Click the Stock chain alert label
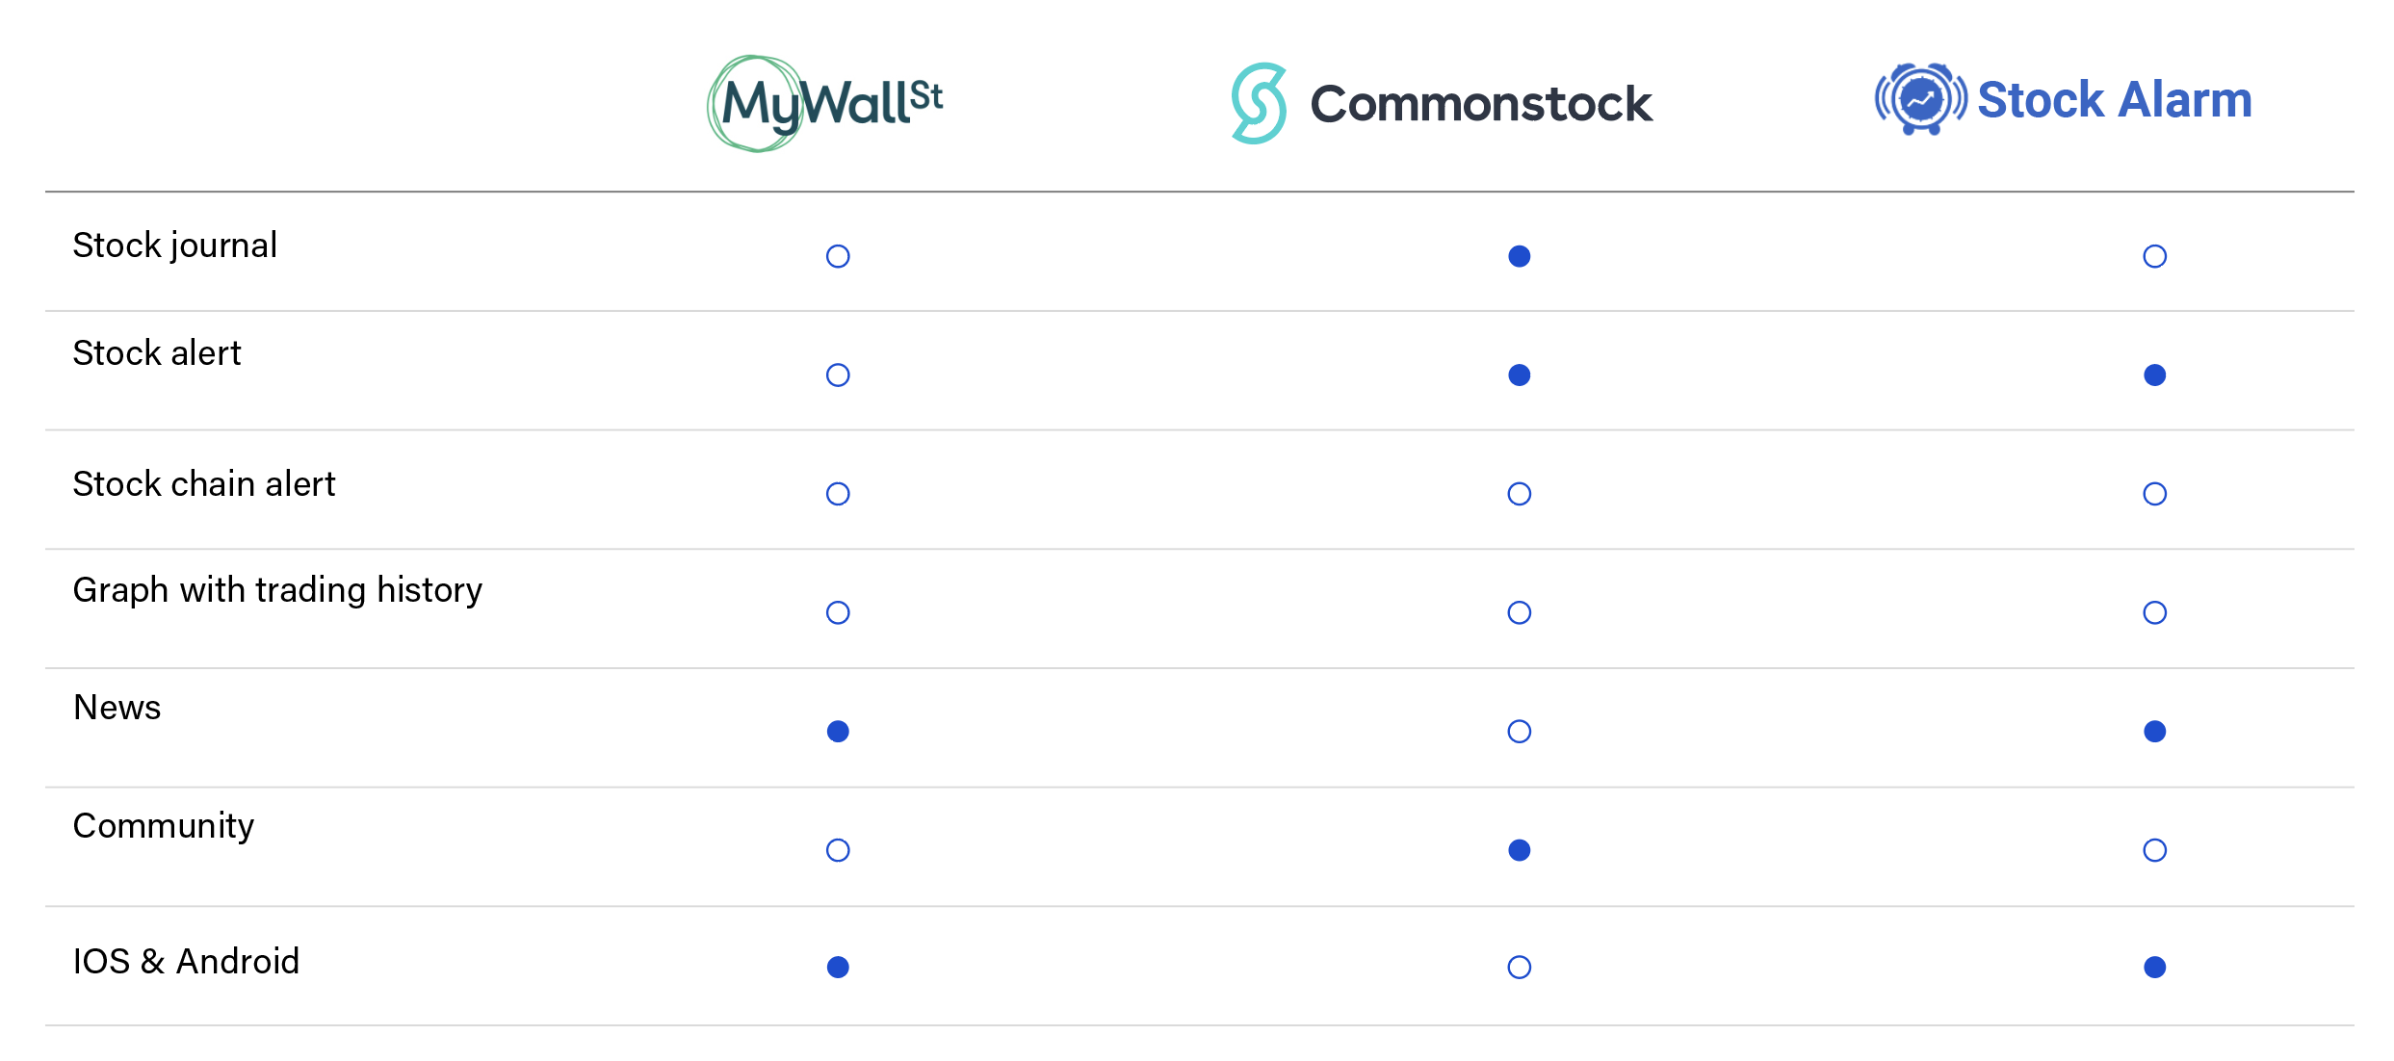 point(204,483)
